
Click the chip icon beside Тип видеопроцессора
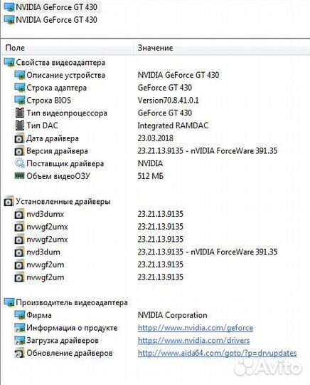pyautogui.click(x=20, y=113)
